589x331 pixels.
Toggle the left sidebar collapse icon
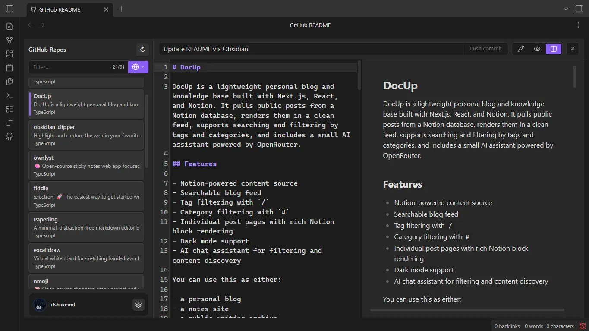pyautogui.click(x=9, y=9)
